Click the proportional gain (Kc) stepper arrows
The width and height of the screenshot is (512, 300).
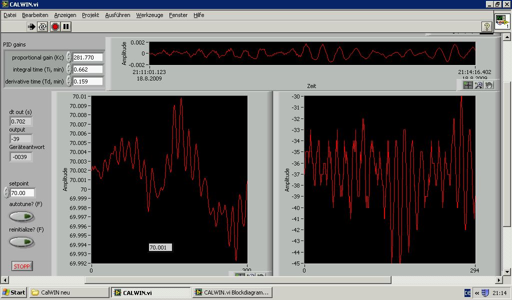click(x=69, y=57)
